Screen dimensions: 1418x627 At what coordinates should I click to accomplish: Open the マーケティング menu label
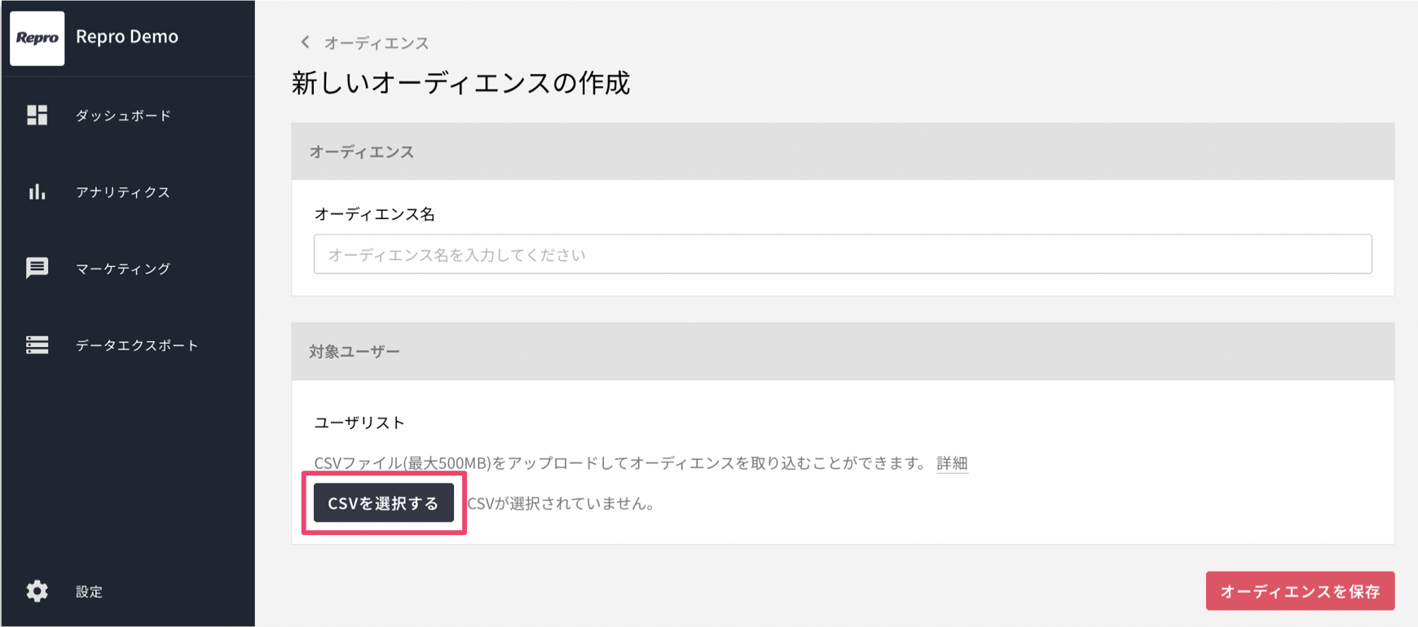pyautogui.click(x=123, y=269)
